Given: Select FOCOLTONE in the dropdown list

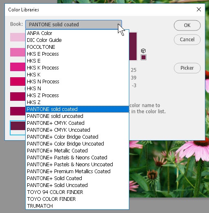Looking at the screenshot, I should (x=77, y=47).
